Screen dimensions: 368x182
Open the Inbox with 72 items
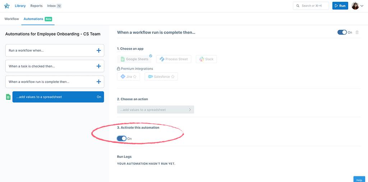point(54,6)
